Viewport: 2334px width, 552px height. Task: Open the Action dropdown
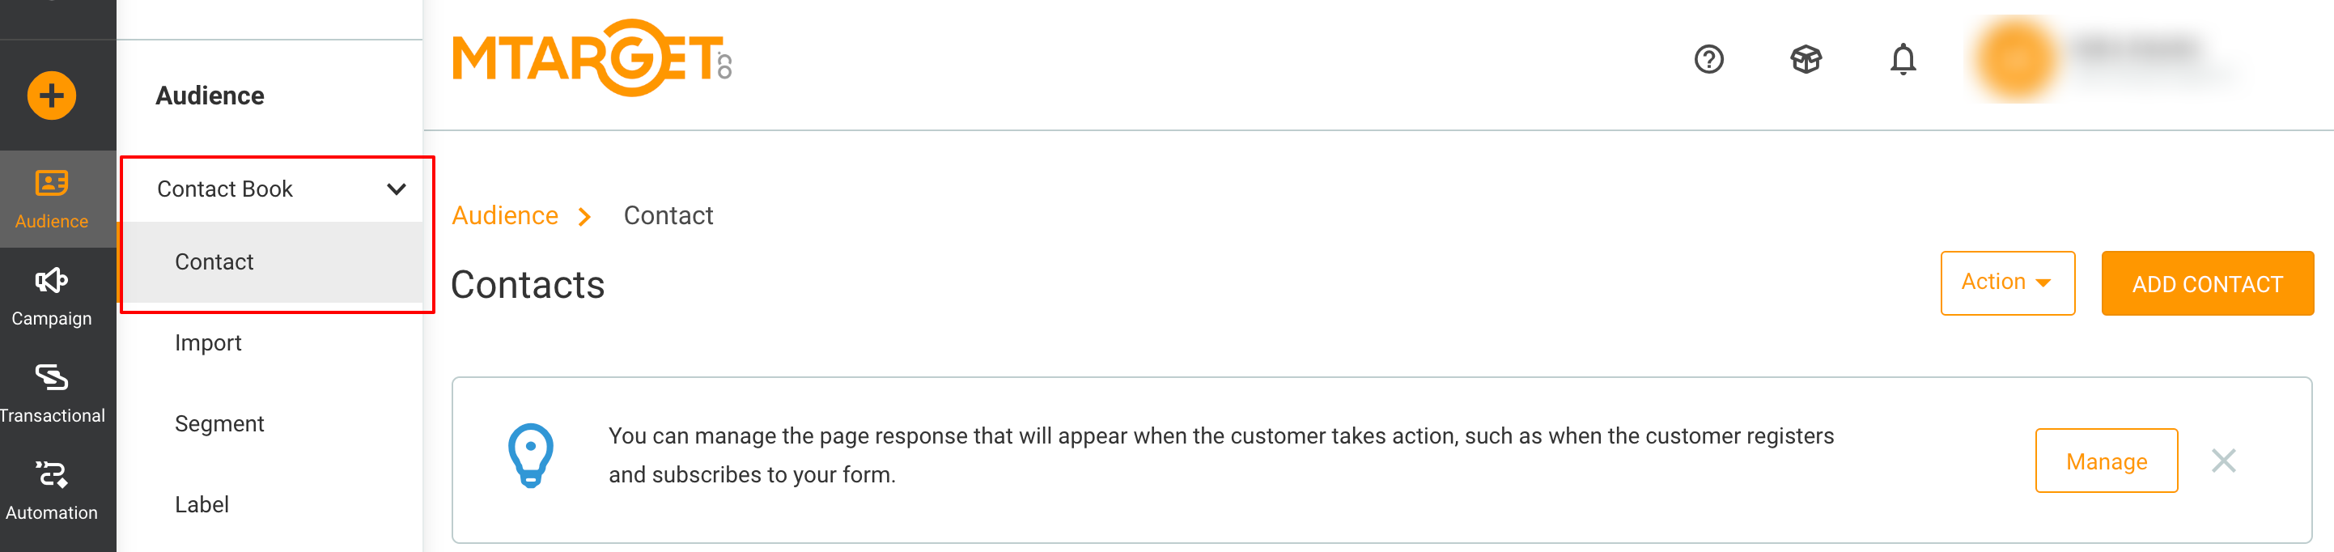tap(2007, 282)
